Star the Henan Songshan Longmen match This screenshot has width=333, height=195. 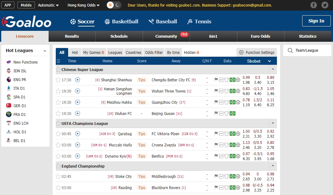click(58, 91)
